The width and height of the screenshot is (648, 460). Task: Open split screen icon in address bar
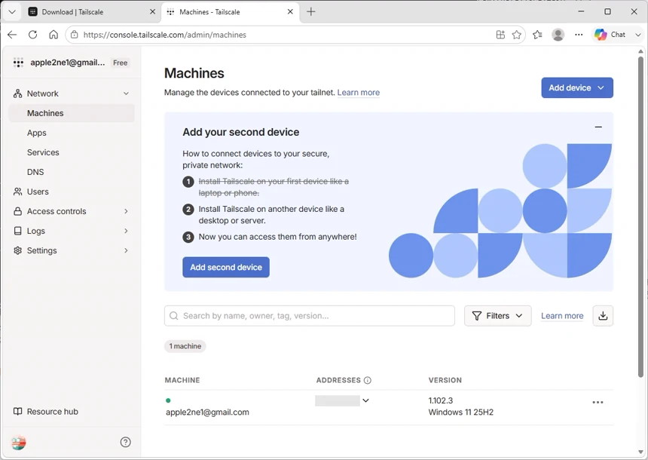pyautogui.click(x=500, y=35)
